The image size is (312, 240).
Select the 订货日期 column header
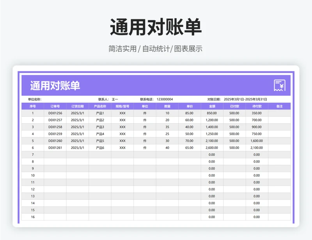pos(78,106)
